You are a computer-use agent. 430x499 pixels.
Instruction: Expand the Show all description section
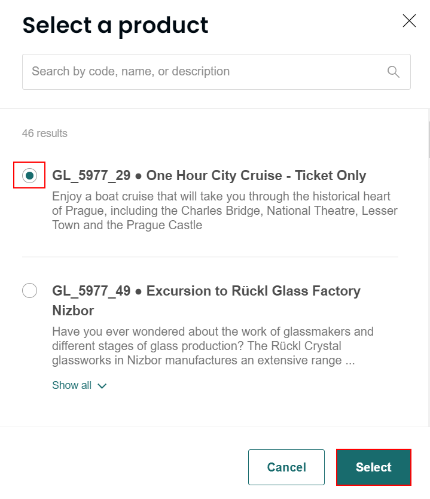80,385
